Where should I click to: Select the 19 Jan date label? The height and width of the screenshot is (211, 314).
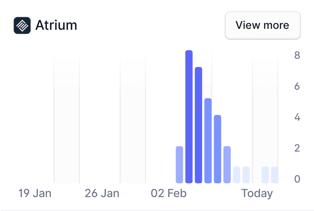35,194
